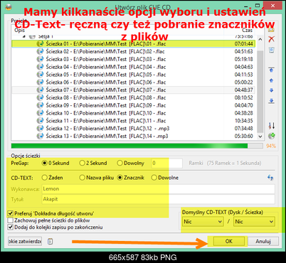Clear all tracks using the bin icon
Viewport: 286px width, 263px height.
point(272,50)
